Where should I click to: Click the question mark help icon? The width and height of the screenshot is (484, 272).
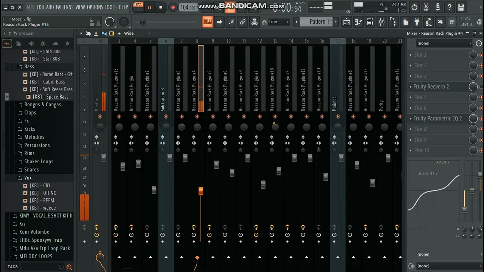coord(450,7)
